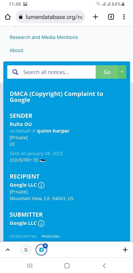
Task: Select the PRINCIPAL entity tab
Action: coord(50,236)
